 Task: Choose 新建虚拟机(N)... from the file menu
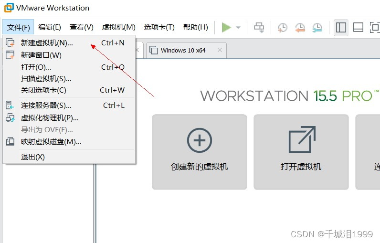pyautogui.click(x=69, y=43)
